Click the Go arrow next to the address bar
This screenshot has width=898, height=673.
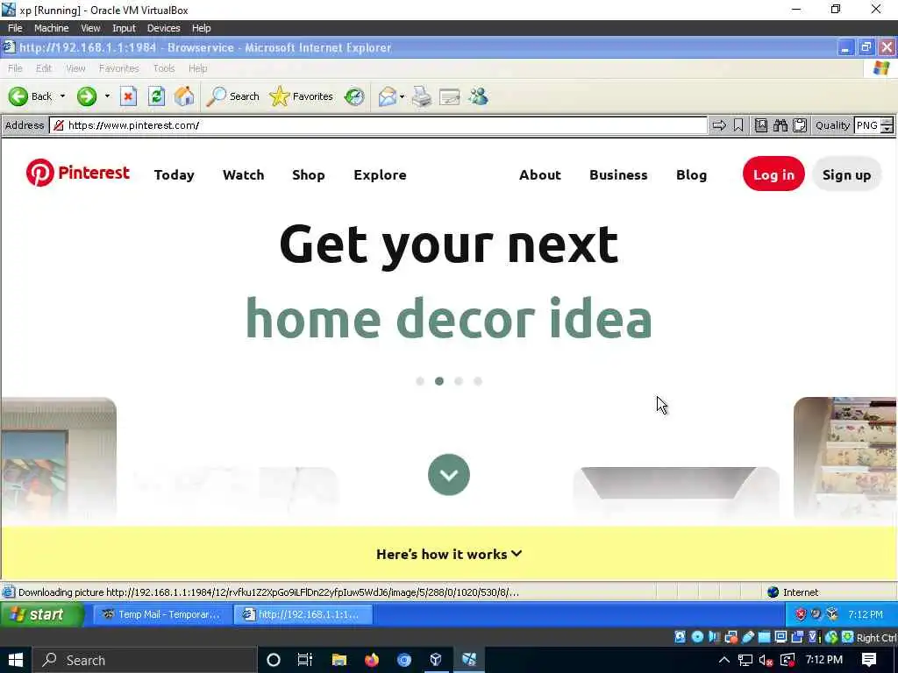(x=719, y=125)
